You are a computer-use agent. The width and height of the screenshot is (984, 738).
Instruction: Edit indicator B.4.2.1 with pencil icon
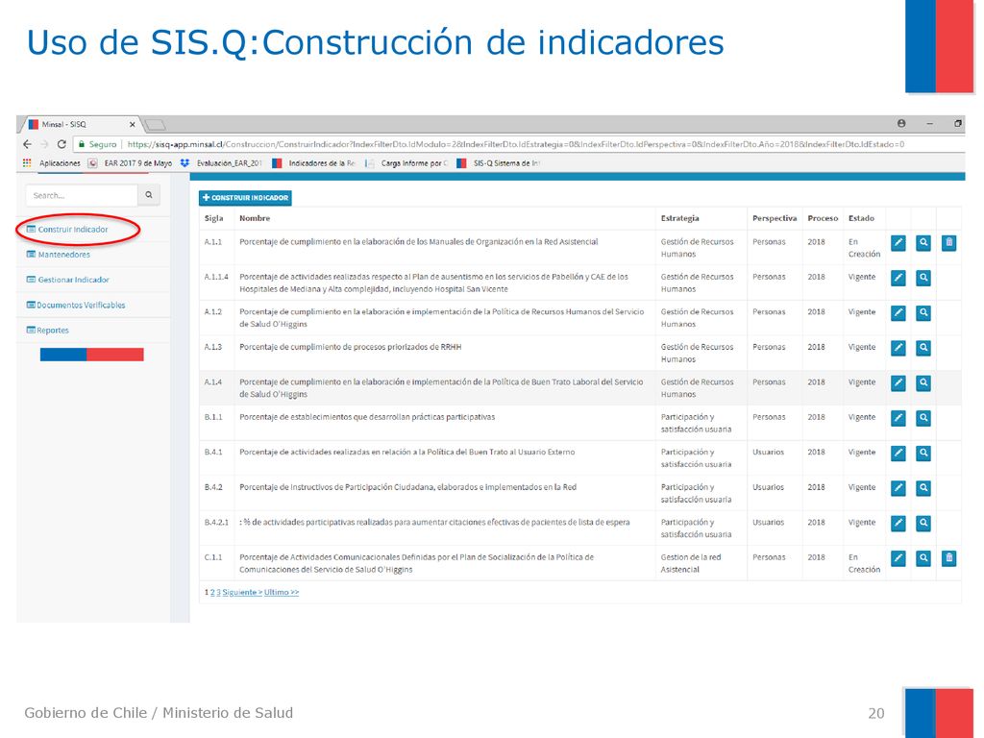pyautogui.click(x=898, y=524)
